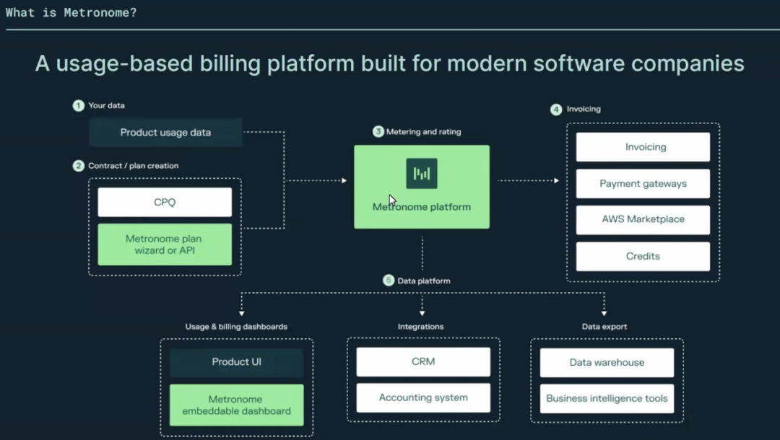Select the Product usage data box
The width and height of the screenshot is (780, 440).
[x=165, y=133]
